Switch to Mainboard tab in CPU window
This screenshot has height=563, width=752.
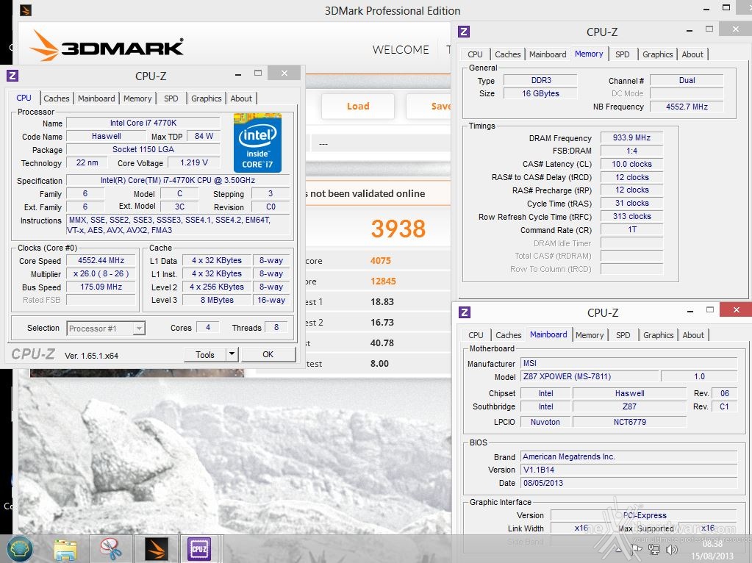point(96,98)
